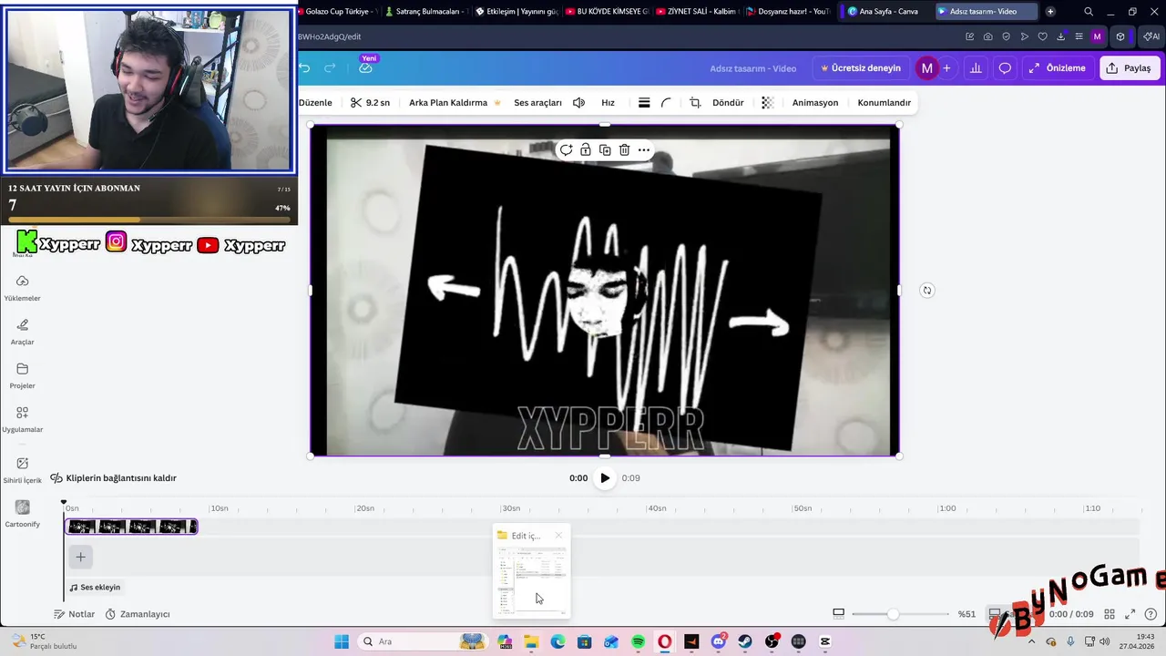Open the Animasyon option
Viewport: 1166px width, 656px height.
815,103
